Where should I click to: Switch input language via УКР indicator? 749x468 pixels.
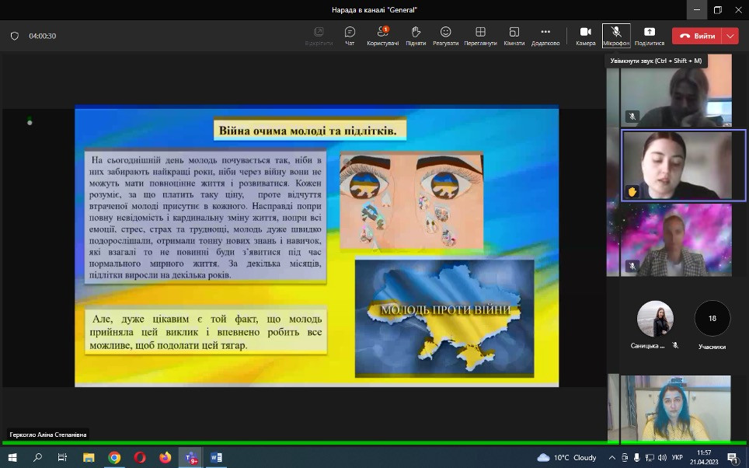[x=677, y=458]
